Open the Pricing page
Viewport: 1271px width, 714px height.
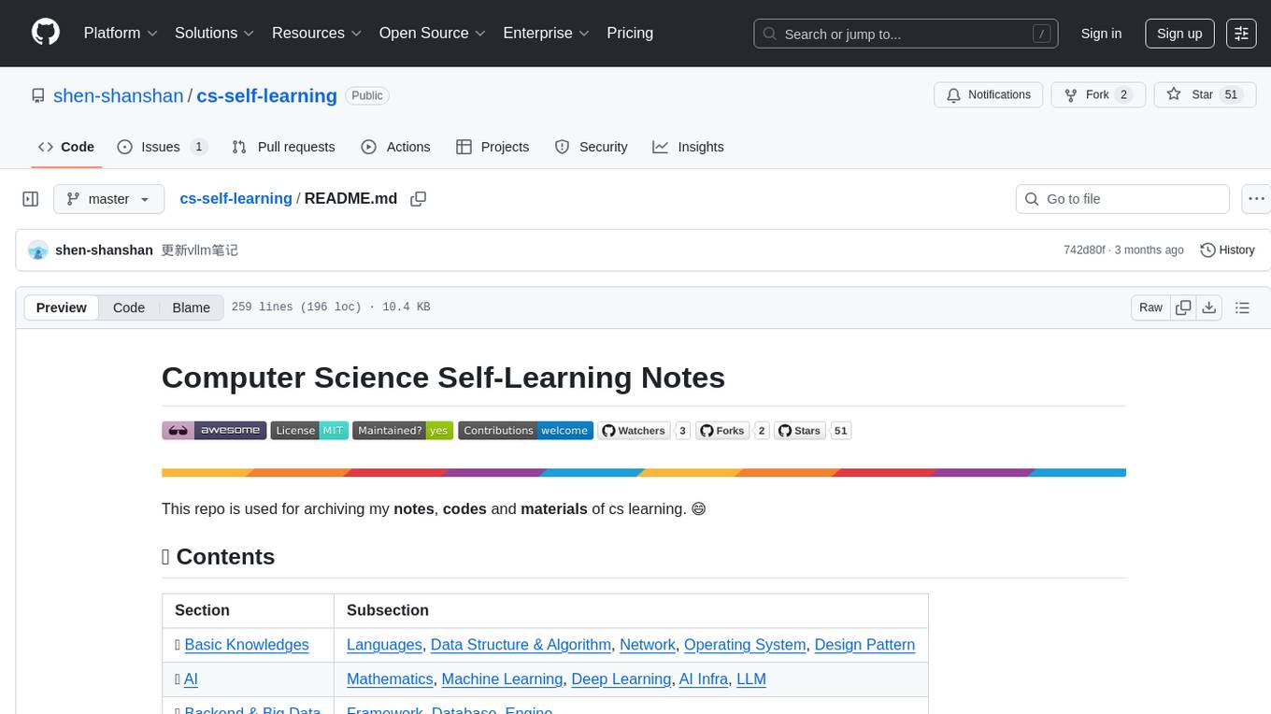tap(630, 33)
